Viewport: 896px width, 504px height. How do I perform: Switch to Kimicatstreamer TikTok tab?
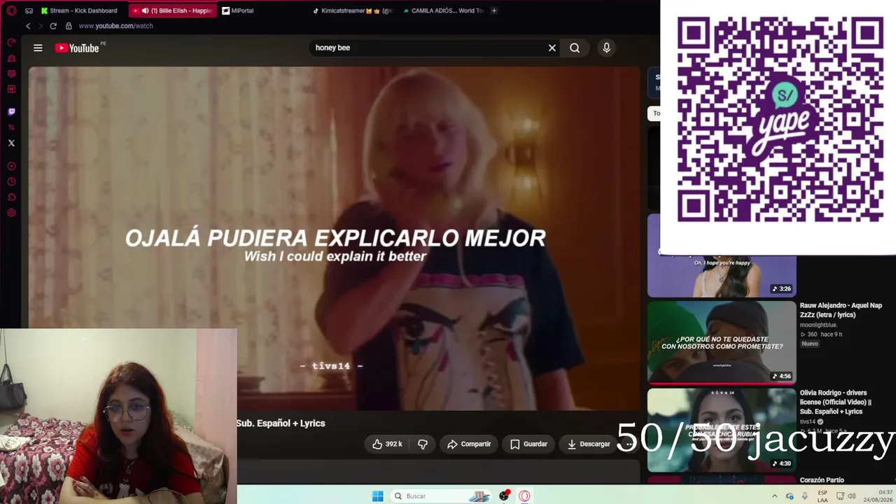click(353, 10)
